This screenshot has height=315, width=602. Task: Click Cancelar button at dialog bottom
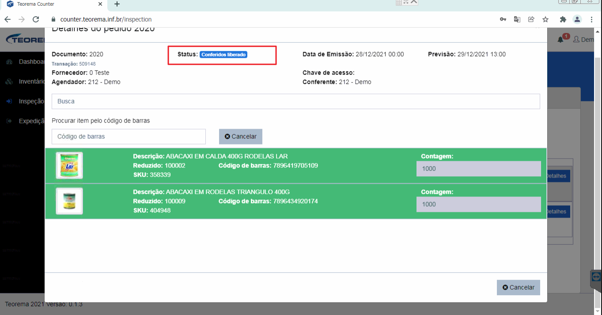pyautogui.click(x=518, y=287)
